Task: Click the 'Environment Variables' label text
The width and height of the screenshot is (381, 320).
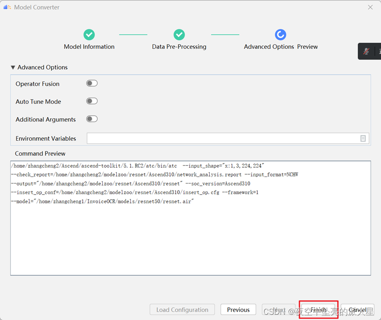Action: (x=46, y=138)
